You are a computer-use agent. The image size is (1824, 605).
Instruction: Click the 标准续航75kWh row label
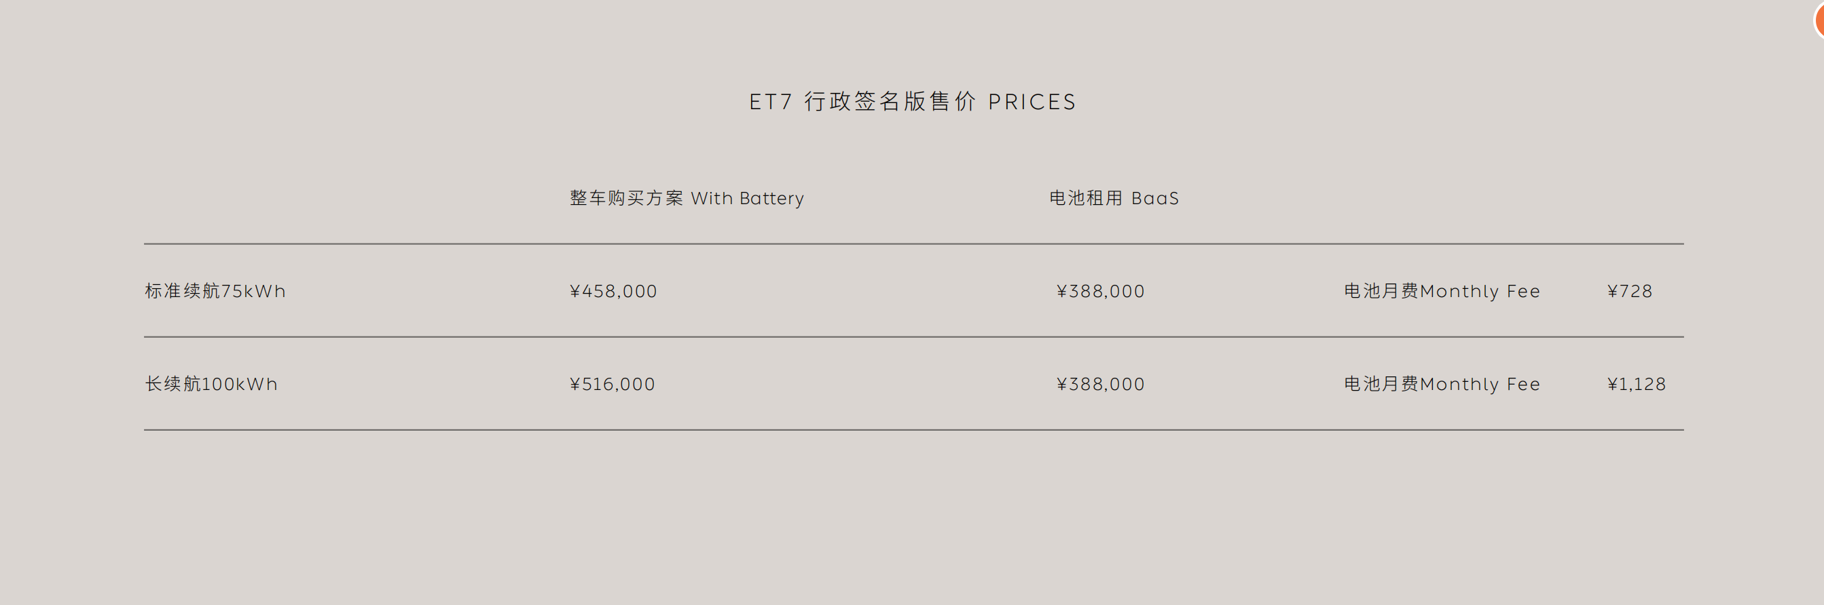[x=215, y=291]
